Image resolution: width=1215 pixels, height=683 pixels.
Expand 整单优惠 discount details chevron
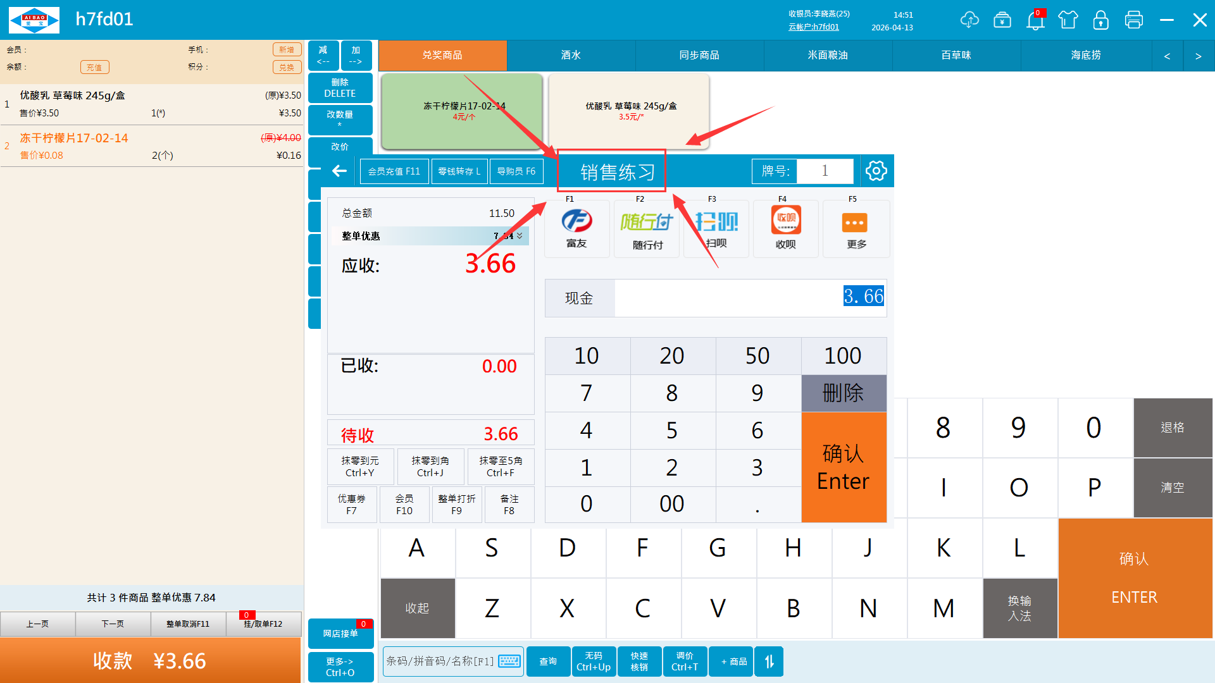coord(520,236)
